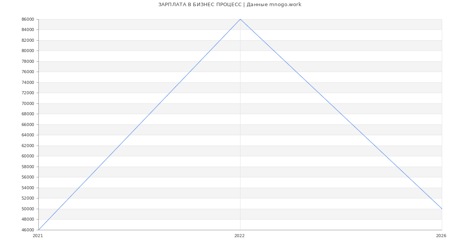Click the 80000 y-axis label
This screenshot has height=249, width=461.
pyautogui.click(x=28, y=51)
